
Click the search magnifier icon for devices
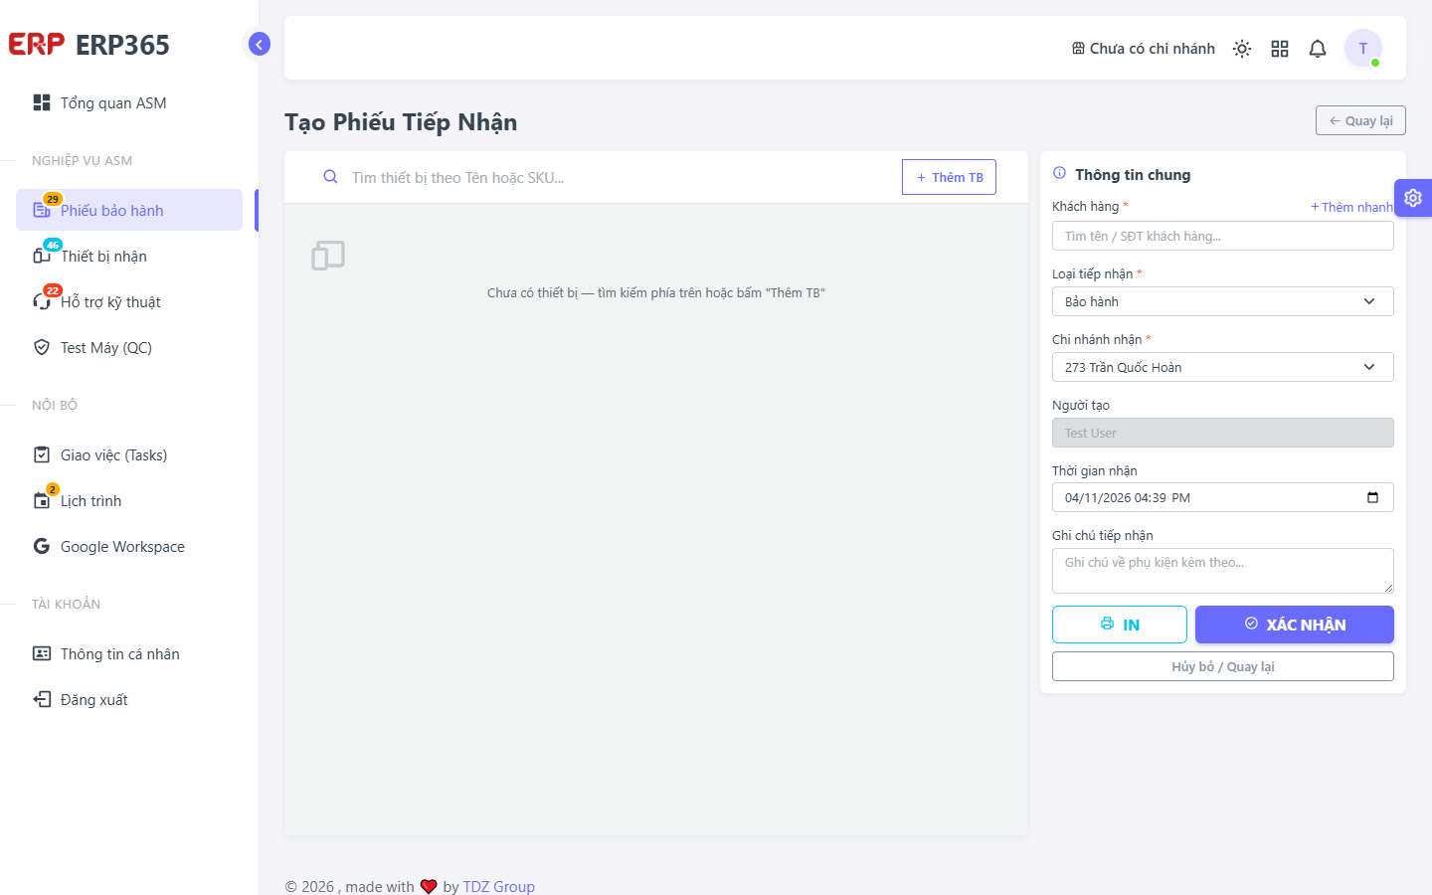[x=330, y=177]
